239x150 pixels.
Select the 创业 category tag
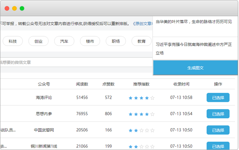point(38,41)
